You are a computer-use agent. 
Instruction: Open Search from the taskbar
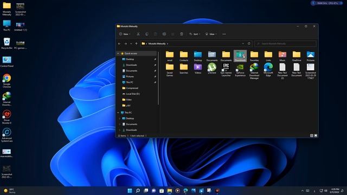(138, 191)
